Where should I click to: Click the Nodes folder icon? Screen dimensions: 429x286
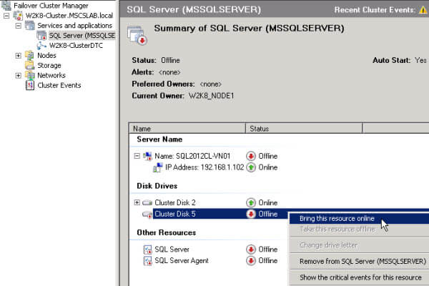click(x=29, y=55)
